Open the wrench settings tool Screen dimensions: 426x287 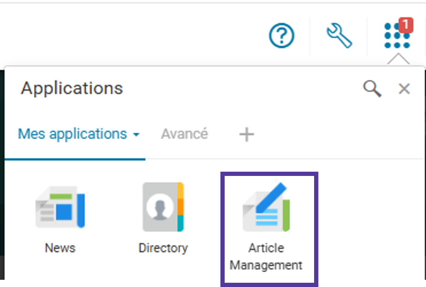coord(339,35)
